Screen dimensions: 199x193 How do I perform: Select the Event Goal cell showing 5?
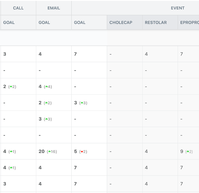(76, 151)
